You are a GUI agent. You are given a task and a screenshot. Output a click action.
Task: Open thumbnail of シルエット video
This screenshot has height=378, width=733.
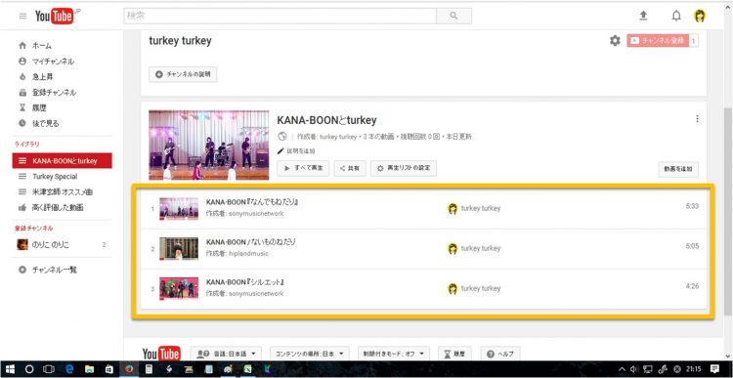pos(179,288)
